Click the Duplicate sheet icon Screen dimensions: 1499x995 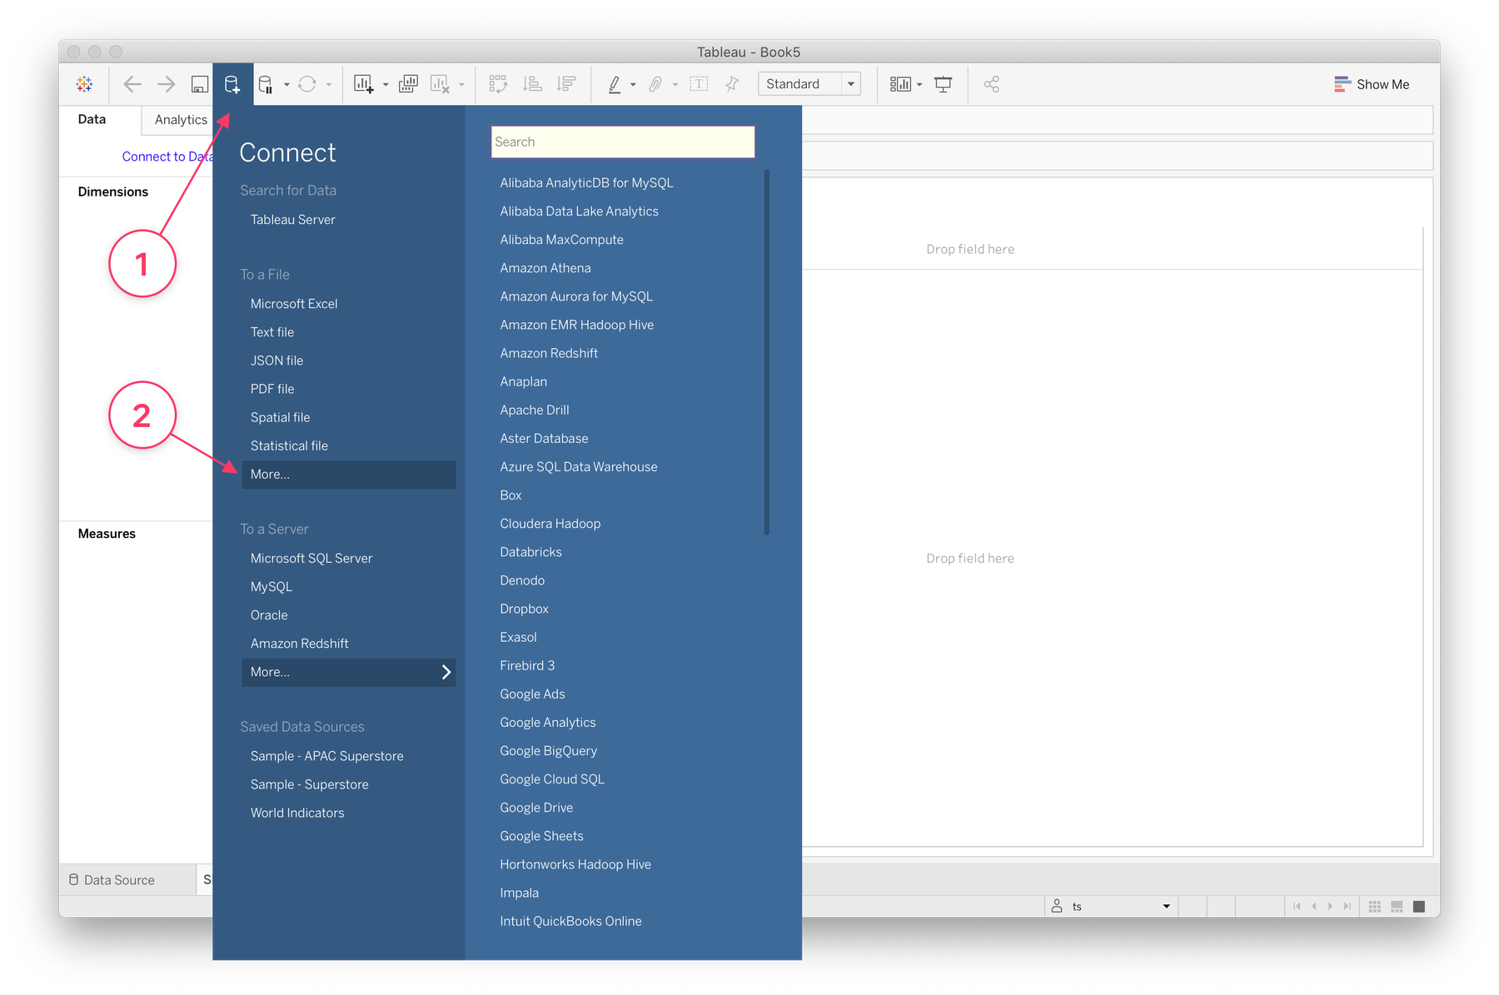pos(408,84)
